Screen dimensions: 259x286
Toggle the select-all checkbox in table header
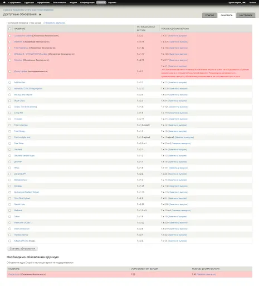tap(9, 28)
